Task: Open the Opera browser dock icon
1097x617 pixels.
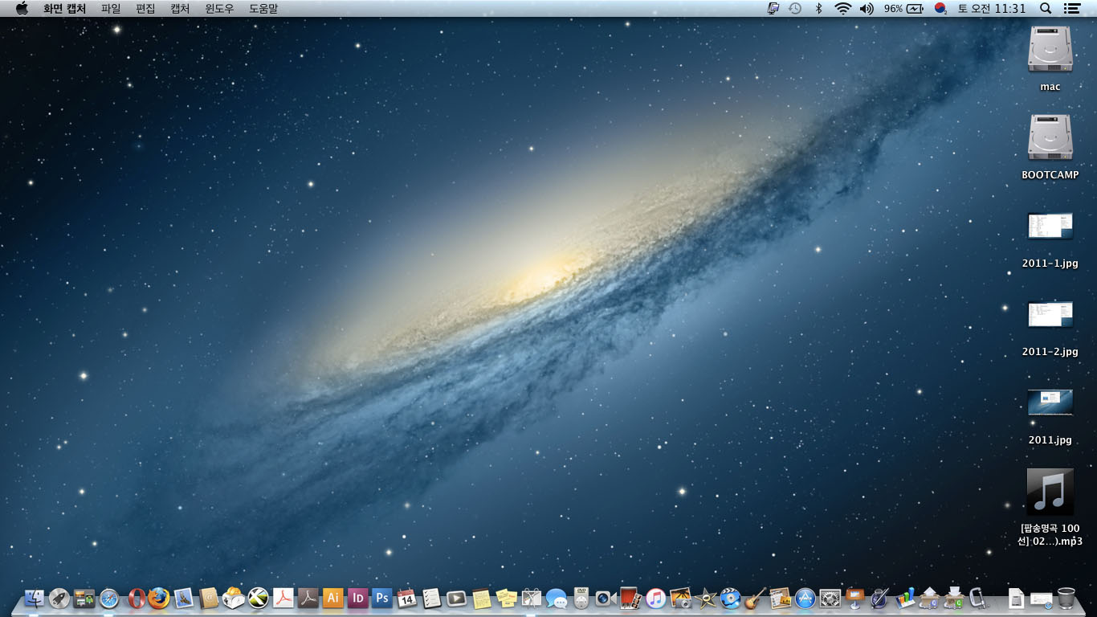Action: point(136,598)
